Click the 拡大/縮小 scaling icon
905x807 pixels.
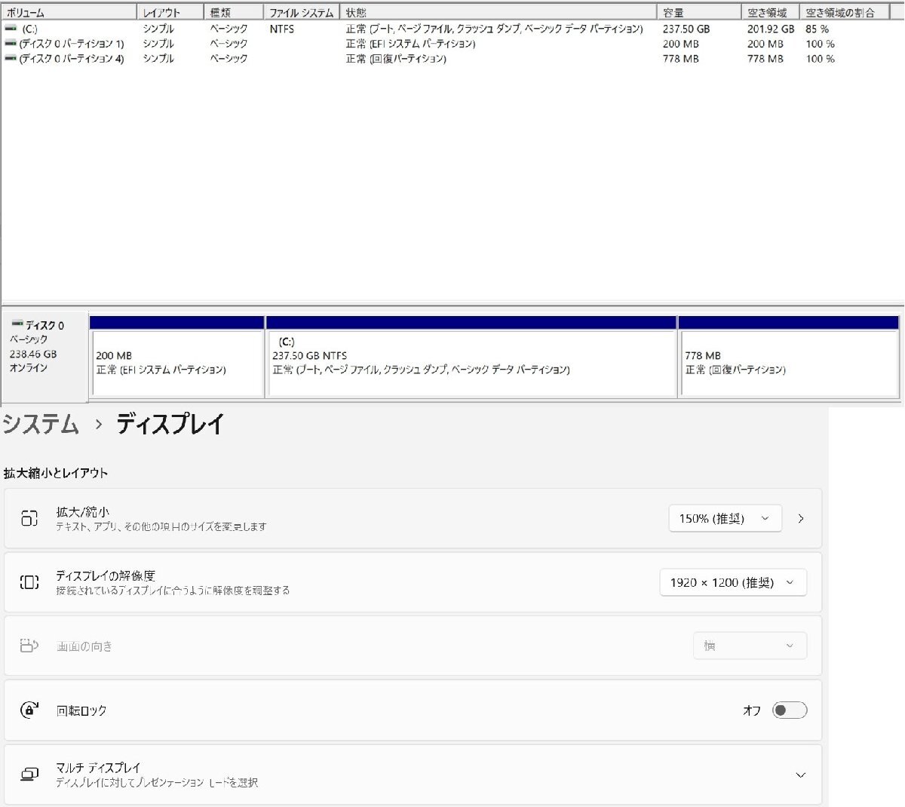click(28, 518)
